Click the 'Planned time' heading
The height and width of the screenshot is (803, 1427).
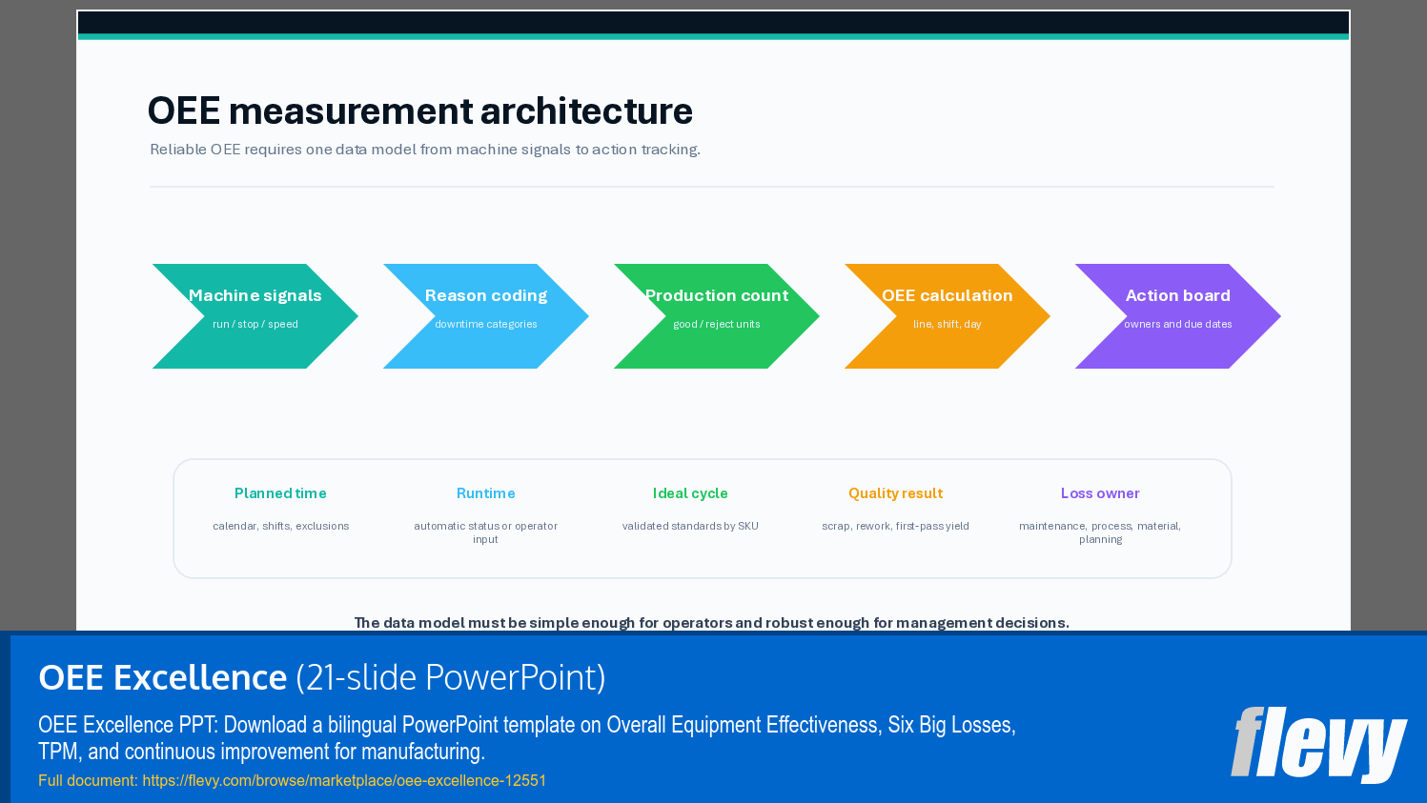[280, 493]
